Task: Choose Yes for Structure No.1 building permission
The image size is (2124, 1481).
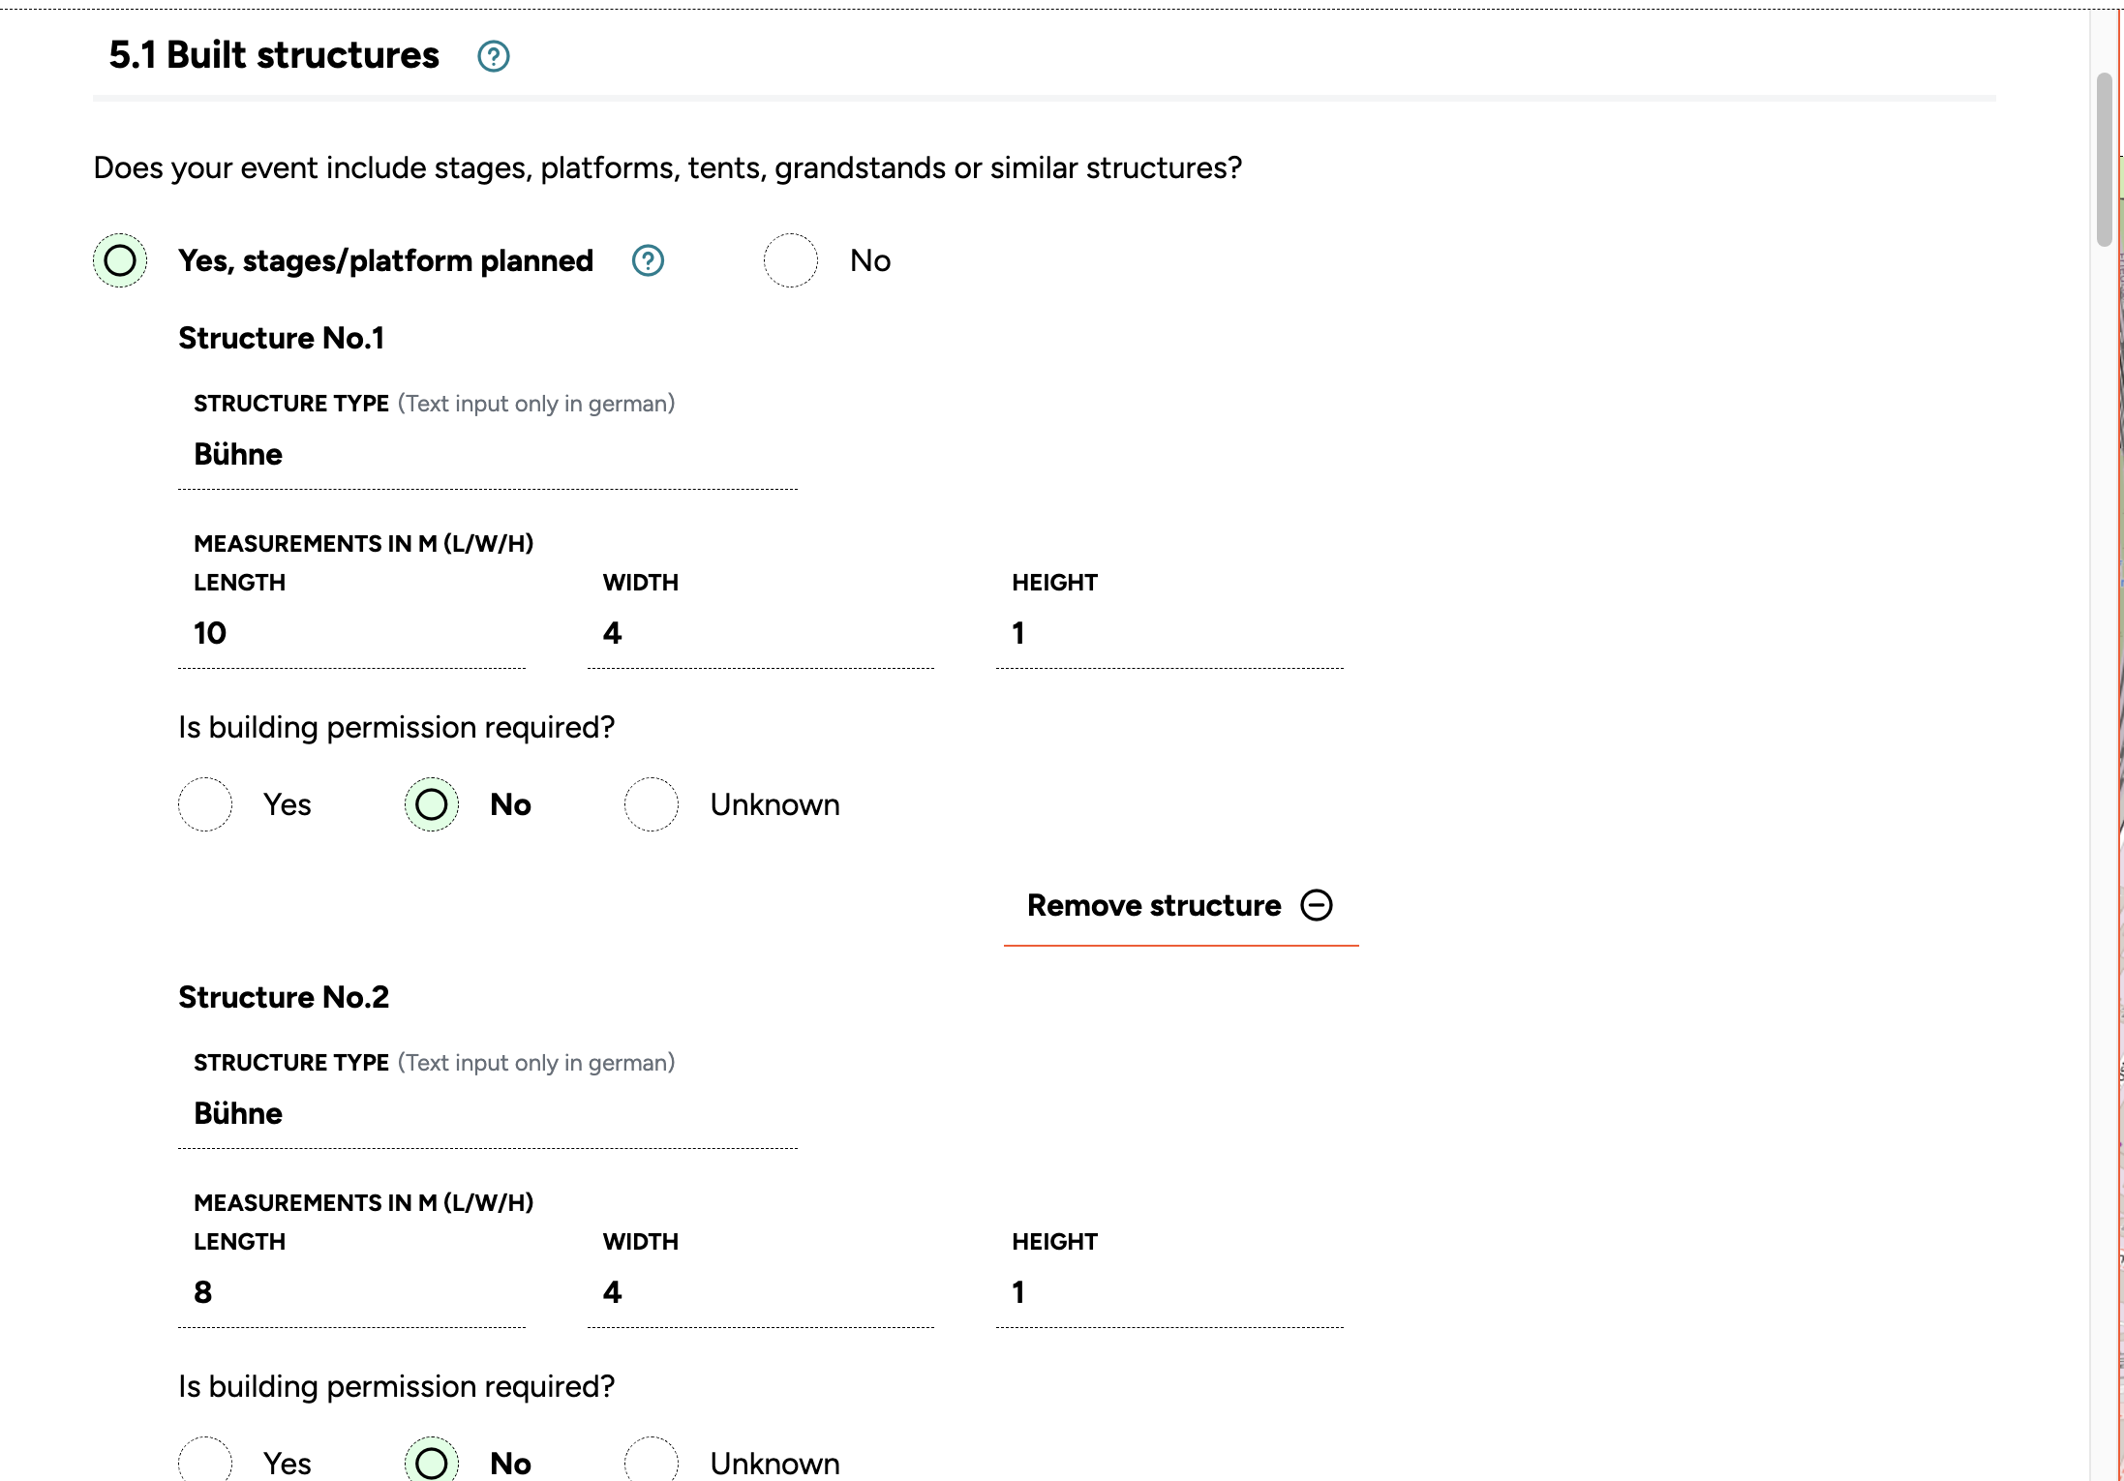Action: tap(205, 804)
